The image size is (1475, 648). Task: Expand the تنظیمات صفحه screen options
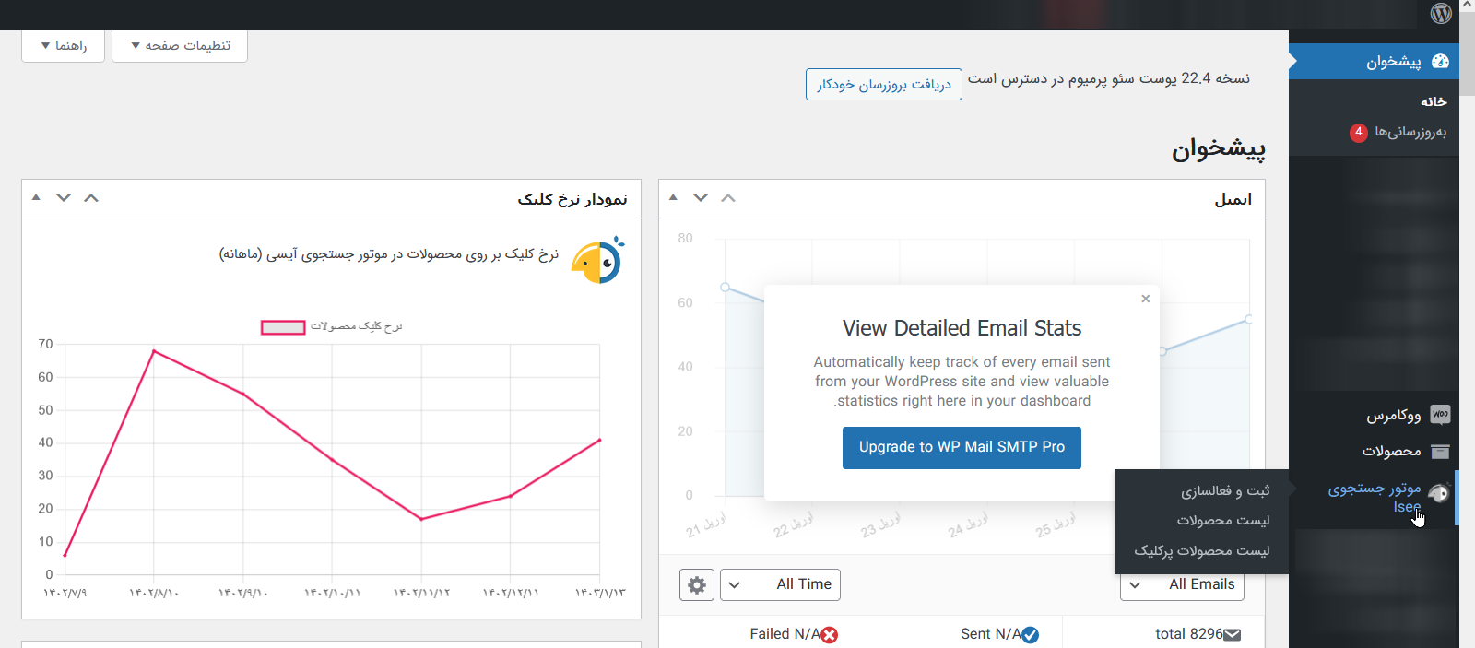tap(180, 45)
